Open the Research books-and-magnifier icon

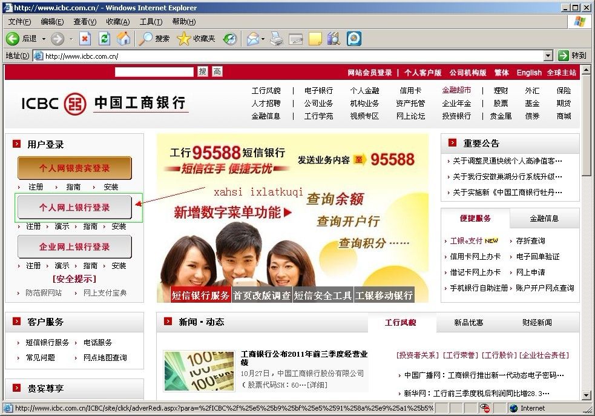point(334,39)
